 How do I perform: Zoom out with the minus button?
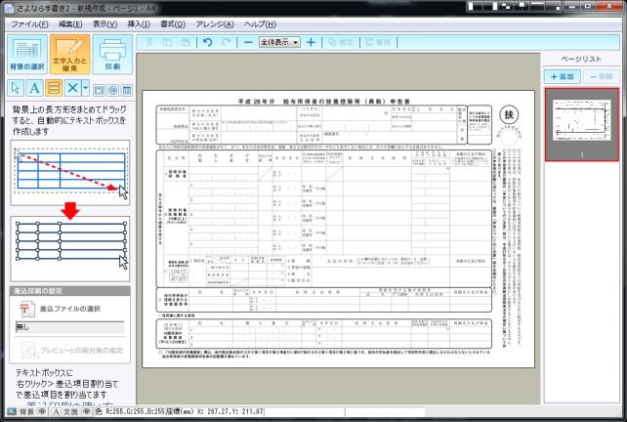pyautogui.click(x=248, y=42)
